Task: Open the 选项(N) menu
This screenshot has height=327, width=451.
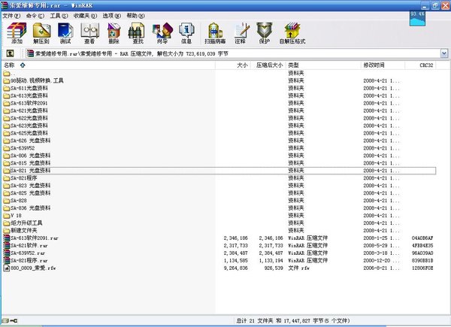Action: 112,16
